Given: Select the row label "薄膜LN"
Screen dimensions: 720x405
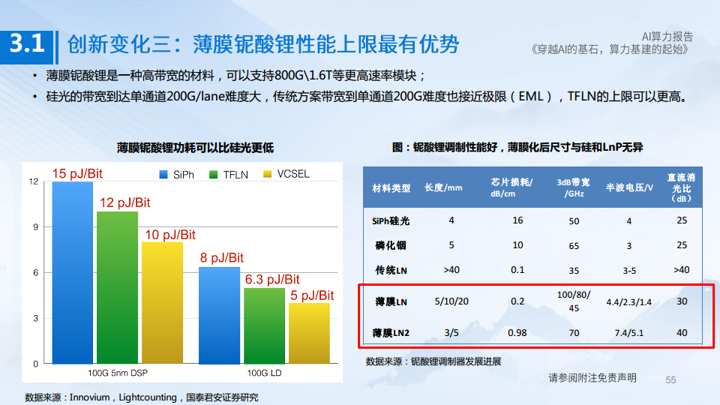Looking at the screenshot, I should click(391, 301).
